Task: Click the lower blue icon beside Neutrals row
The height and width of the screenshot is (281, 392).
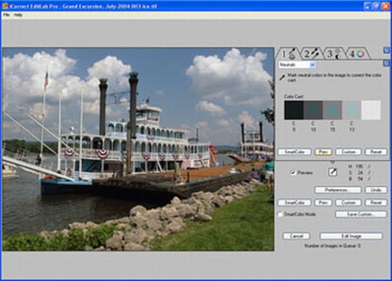Action: pos(386,63)
